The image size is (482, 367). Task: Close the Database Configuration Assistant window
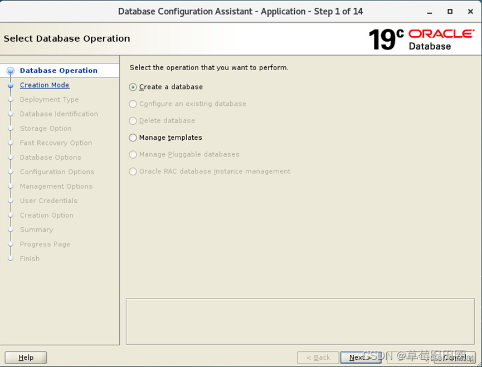(470, 12)
